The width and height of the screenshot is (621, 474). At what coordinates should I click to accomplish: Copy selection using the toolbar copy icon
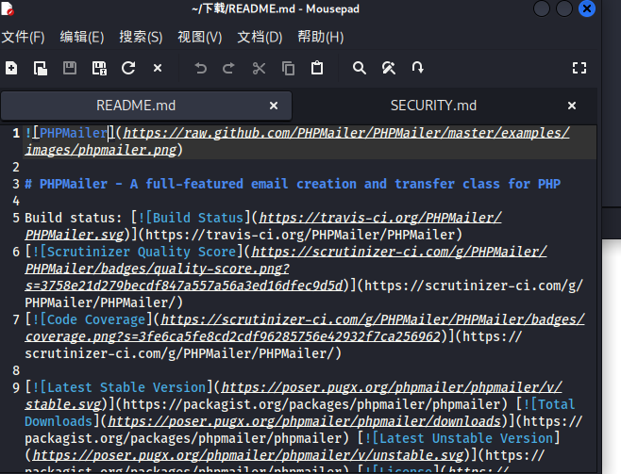(x=288, y=68)
